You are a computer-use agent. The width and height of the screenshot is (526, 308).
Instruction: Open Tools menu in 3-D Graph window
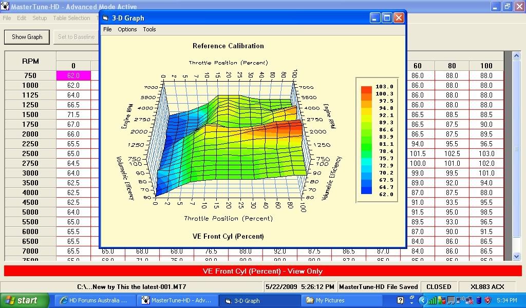point(149,29)
